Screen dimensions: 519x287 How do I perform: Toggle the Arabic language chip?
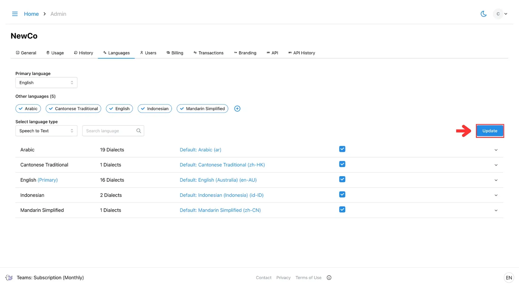tap(28, 109)
